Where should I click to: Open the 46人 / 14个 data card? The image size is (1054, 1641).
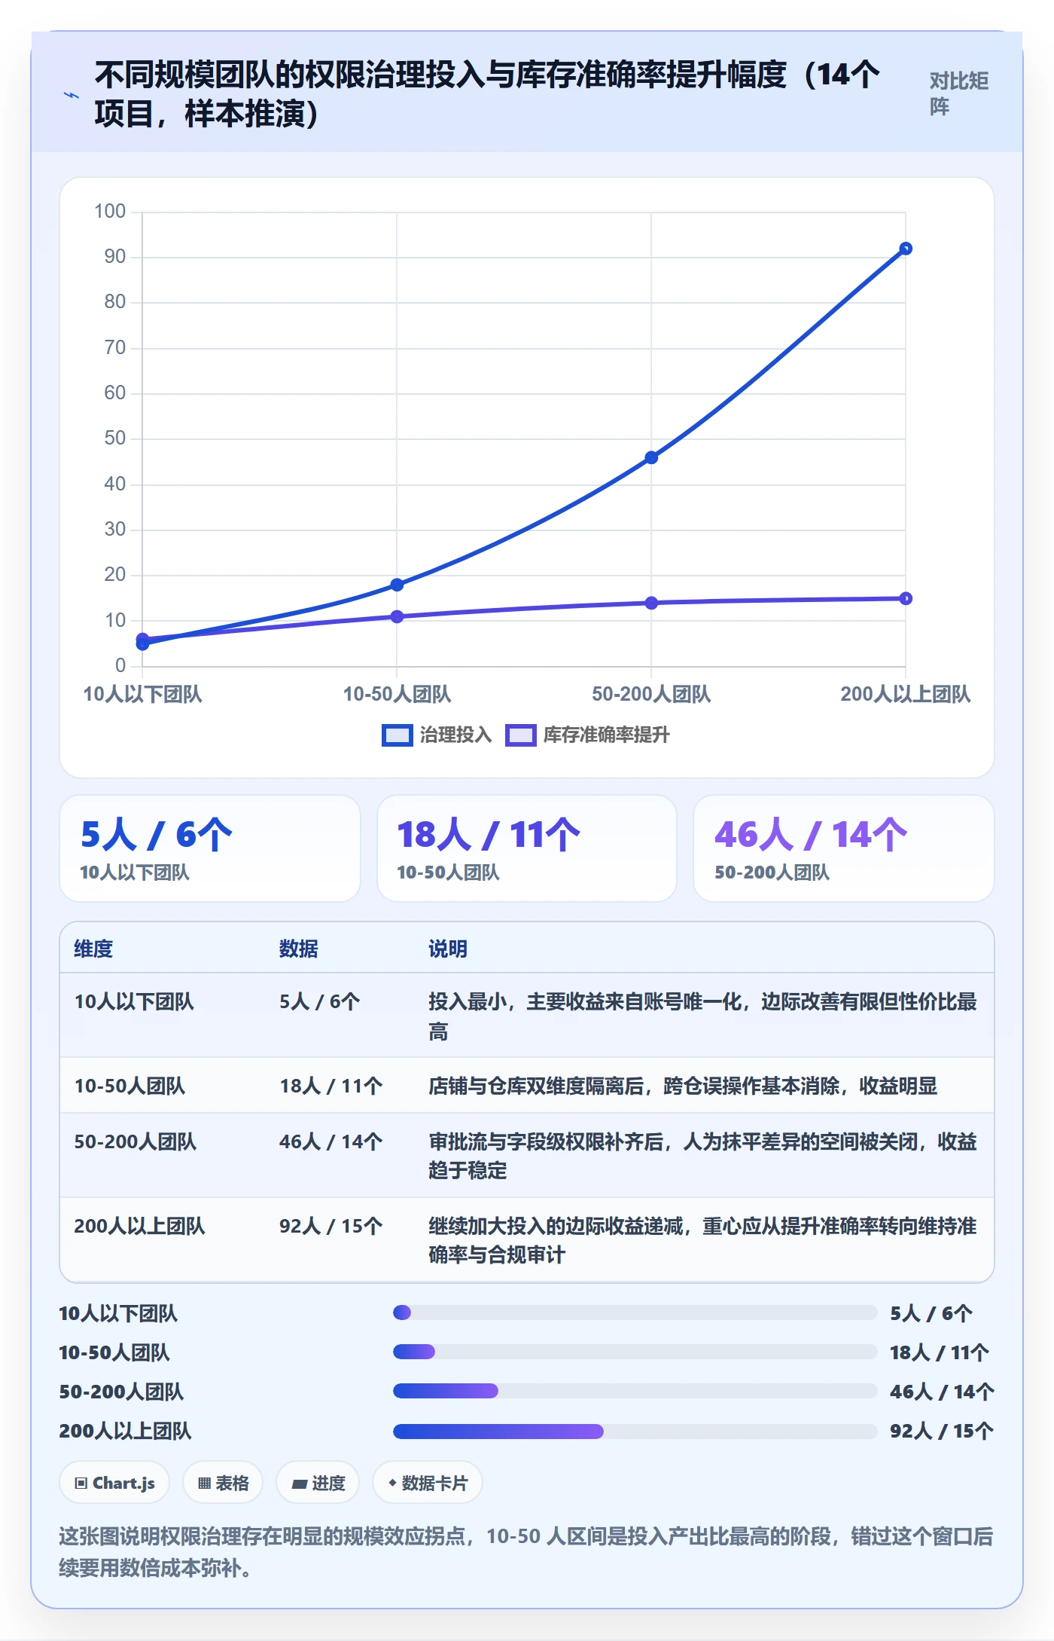(x=844, y=848)
